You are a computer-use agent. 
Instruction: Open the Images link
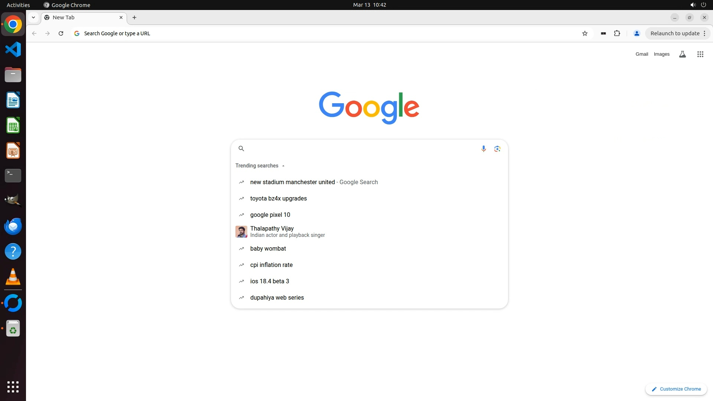click(x=662, y=54)
